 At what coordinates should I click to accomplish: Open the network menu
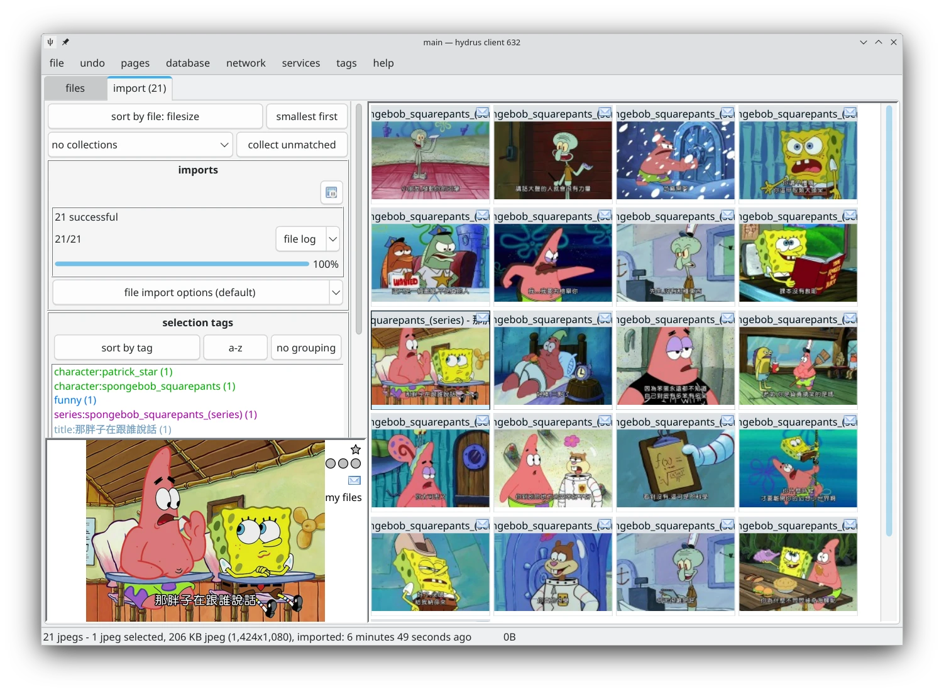pyautogui.click(x=246, y=63)
